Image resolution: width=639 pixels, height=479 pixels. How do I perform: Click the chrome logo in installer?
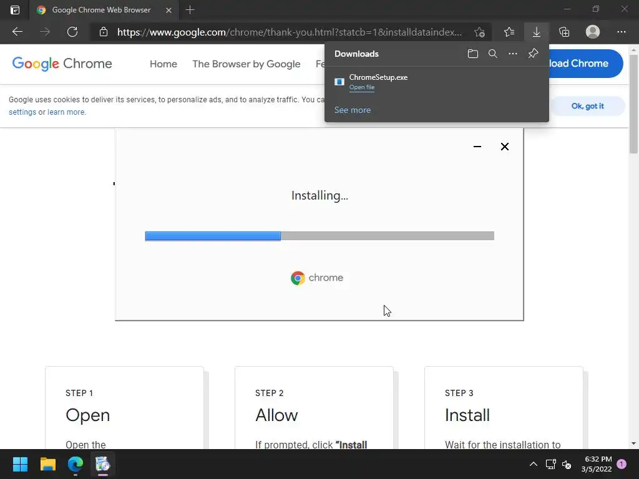pos(317,278)
